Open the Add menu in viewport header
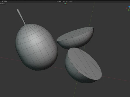 coord(2,2)
